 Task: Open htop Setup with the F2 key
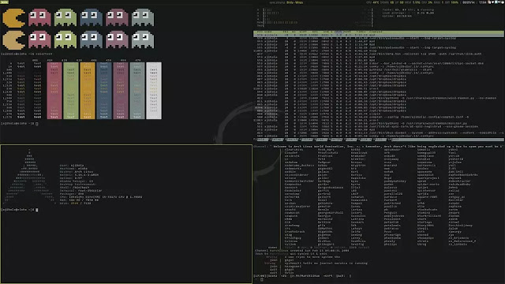tap(278, 140)
